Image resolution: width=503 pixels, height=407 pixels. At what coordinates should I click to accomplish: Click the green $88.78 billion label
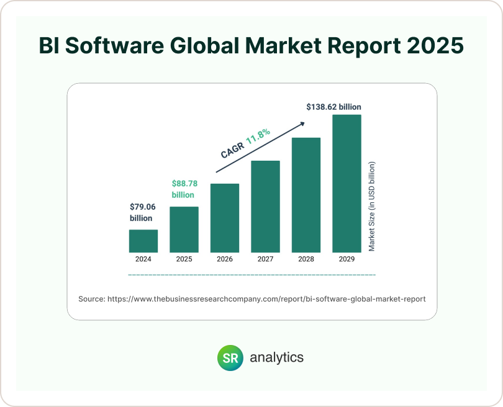click(184, 189)
